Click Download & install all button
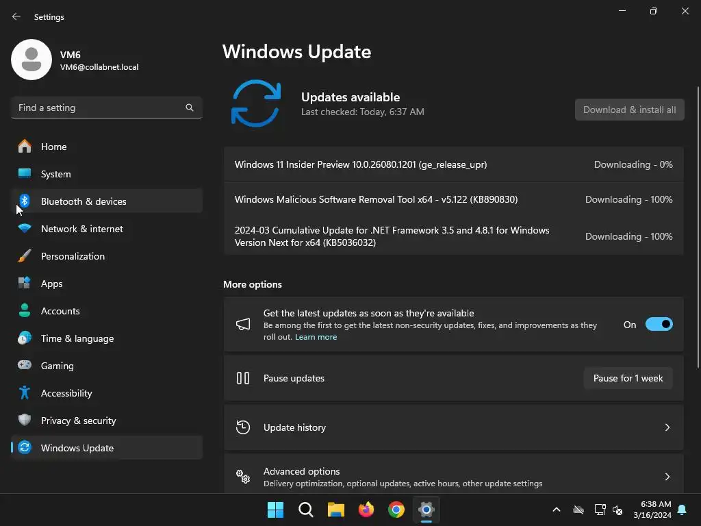 (x=630, y=110)
